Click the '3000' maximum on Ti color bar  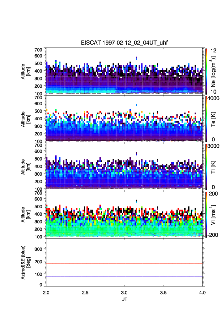coord(214,146)
